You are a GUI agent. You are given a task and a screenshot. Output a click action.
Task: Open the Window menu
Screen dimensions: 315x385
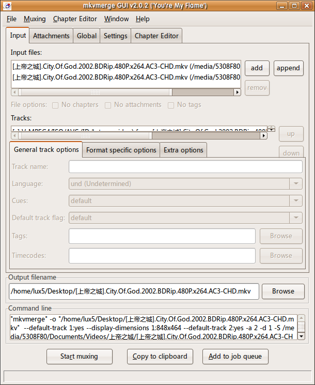(x=116, y=19)
